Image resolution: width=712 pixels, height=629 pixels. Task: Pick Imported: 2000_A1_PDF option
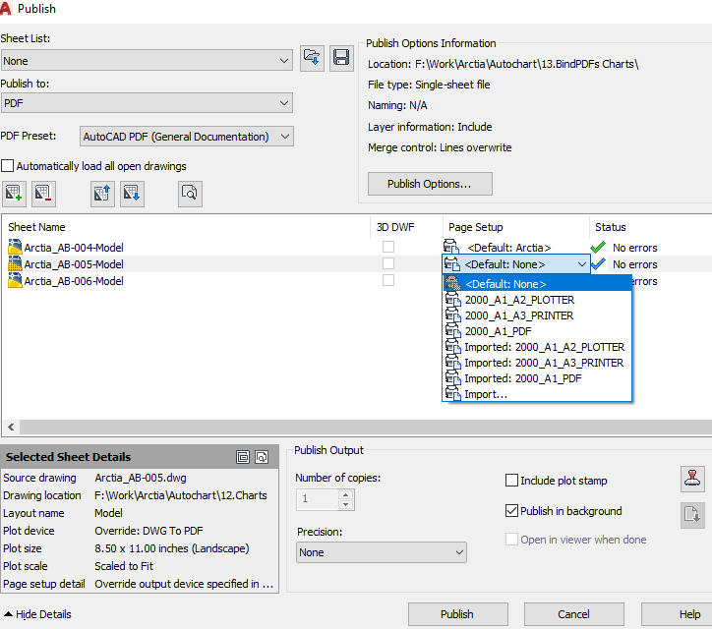tap(537, 378)
